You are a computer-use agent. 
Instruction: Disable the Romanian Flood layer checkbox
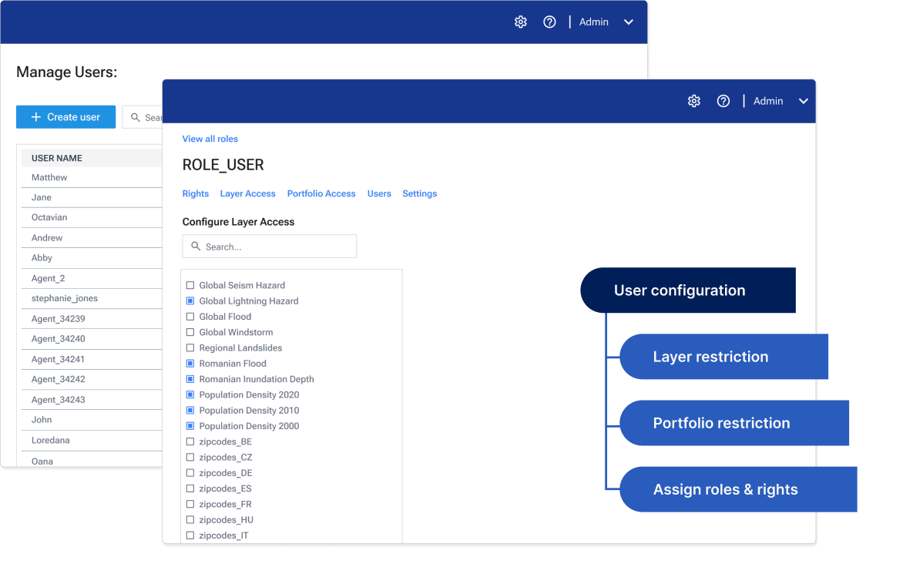(189, 363)
